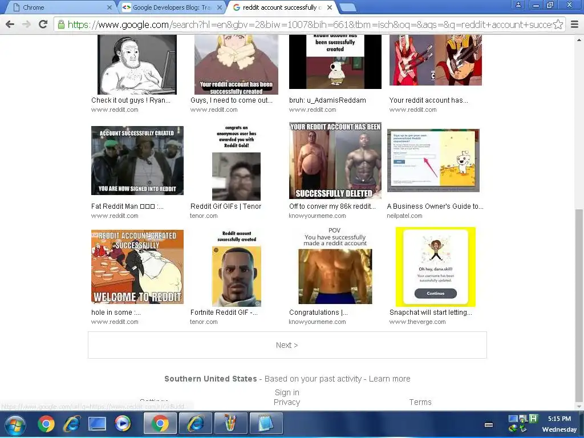Open the Brian Griffin meme thumbnail
This screenshot has height=438, width=584.
335,62
